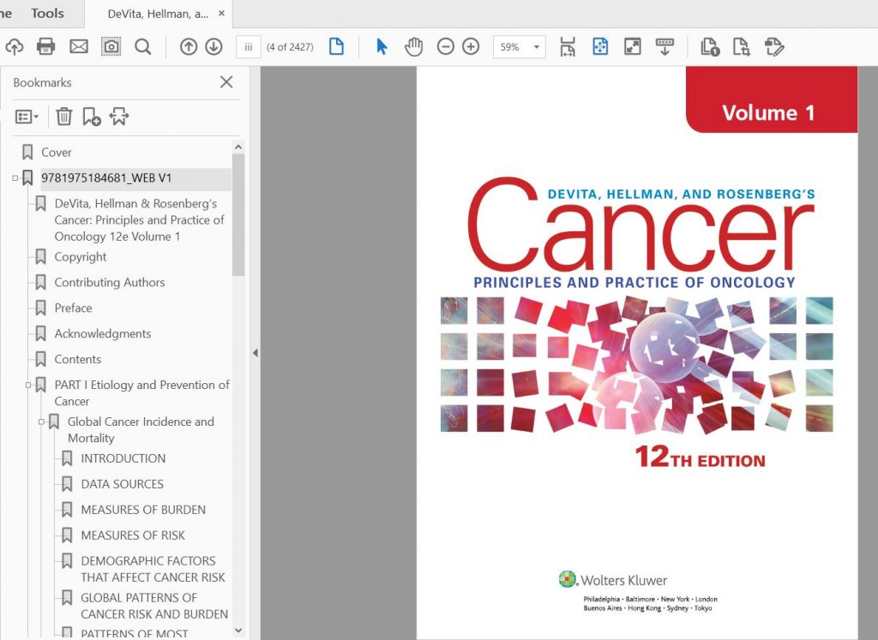This screenshot has height=640, width=878.
Task: Zoom out with the minus icon
Action: 445,46
